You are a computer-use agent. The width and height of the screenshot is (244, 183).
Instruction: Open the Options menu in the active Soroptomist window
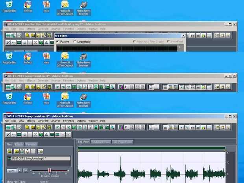81,121
